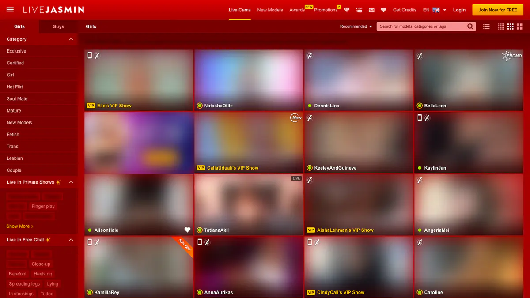Open NatashaOtile thumbnail
530x298 pixels.
point(249,80)
